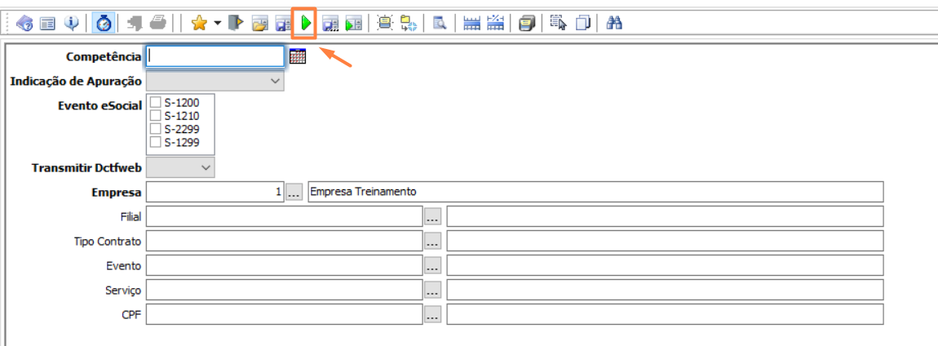This screenshot has width=938, height=346.
Task: Open the favorites star dropdown arrow
Action: coord(218,24)
